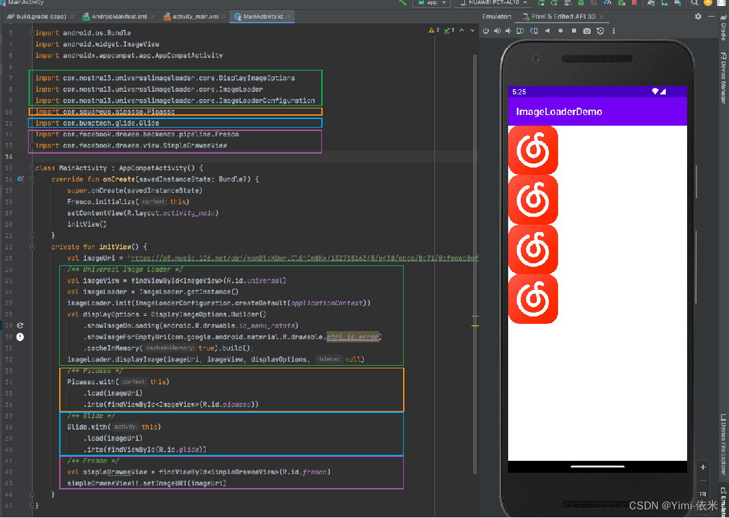Viewport: 729px width, 518px height.
Task: Tap the ImageLoaderDemo title in emulator
Action: (559, 112)
